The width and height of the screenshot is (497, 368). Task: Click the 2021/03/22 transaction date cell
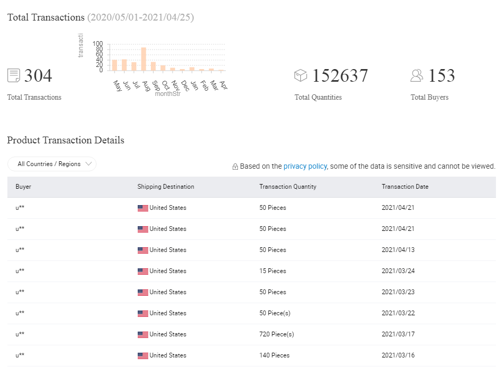(x=398, y=313)
